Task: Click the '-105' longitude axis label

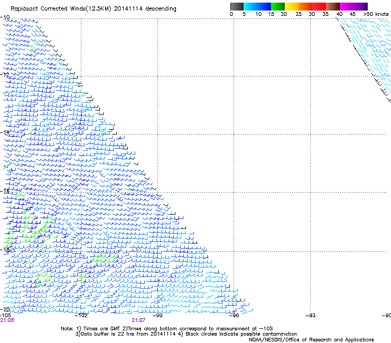Action: 5,316
